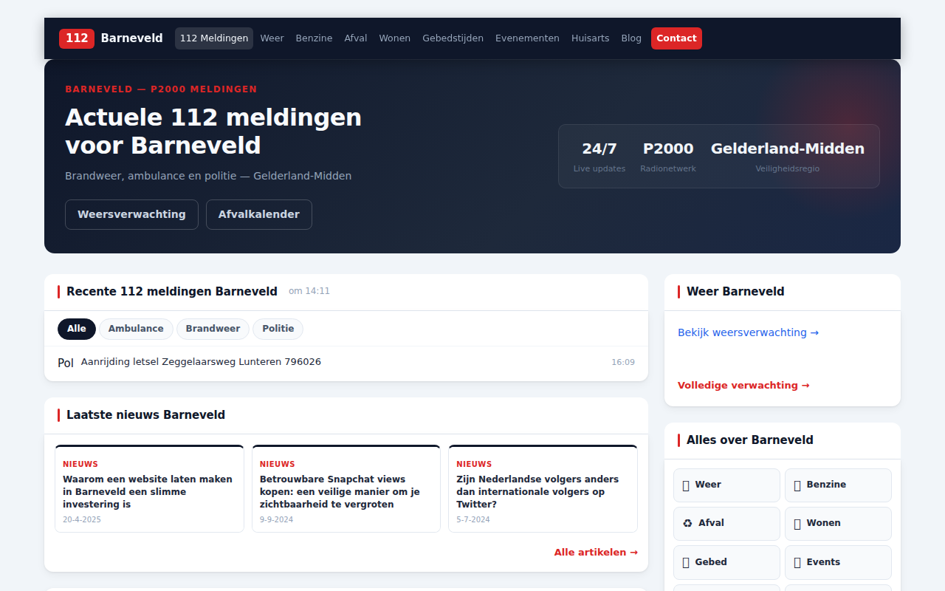Click the om 14:11 update time
The width and height of the screenshot is (945, 591).
309,291
